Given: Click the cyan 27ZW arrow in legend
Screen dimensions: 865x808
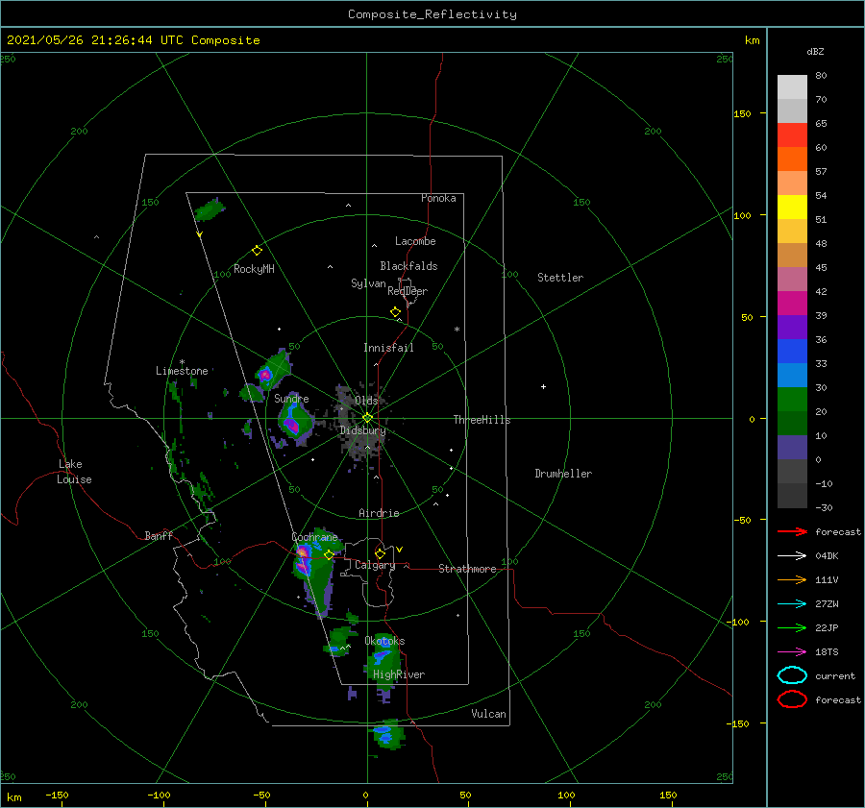Looking at the screenshot, I should (x=792, y=604).
